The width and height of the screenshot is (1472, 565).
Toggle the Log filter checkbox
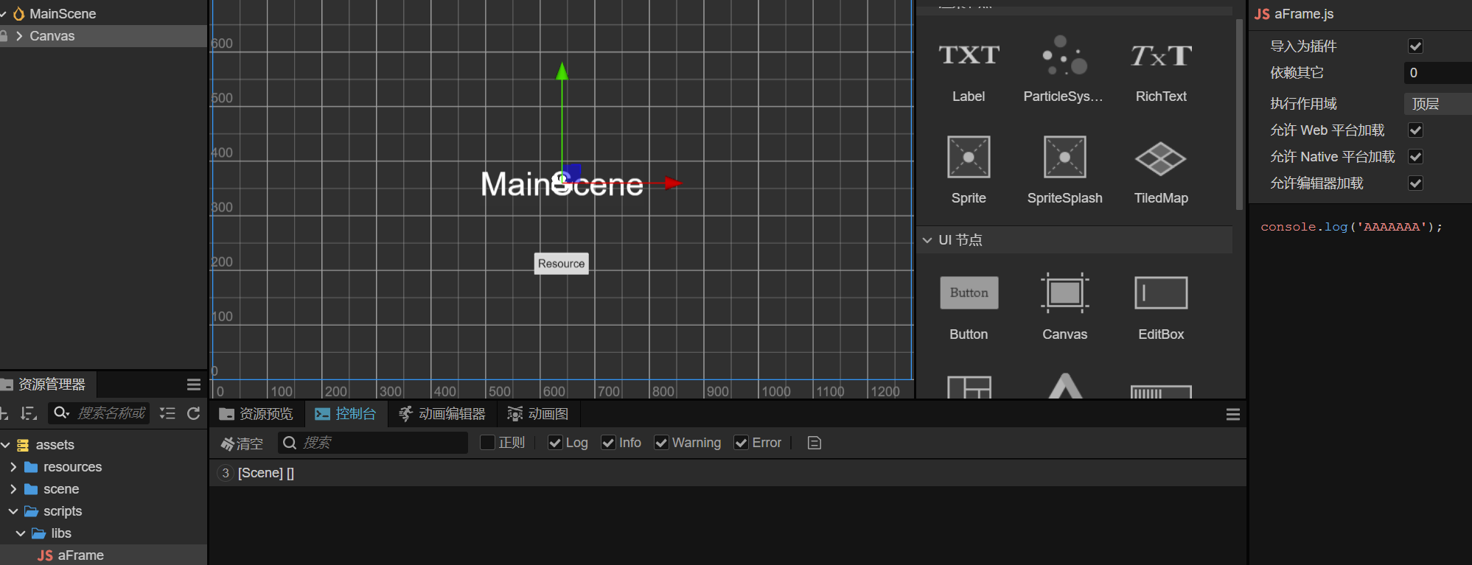pyautogui.click(x=555, y=443)
